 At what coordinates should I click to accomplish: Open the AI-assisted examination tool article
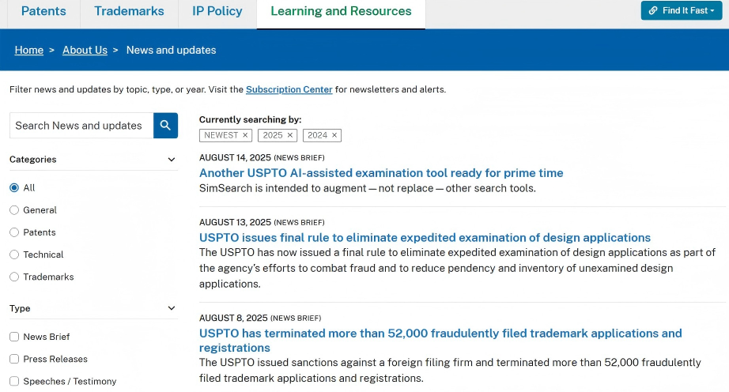[381, 172]
